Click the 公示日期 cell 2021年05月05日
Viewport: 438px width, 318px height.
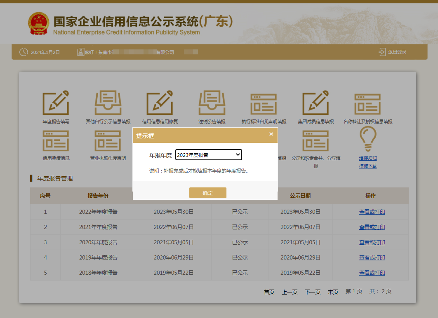(300, 242)
